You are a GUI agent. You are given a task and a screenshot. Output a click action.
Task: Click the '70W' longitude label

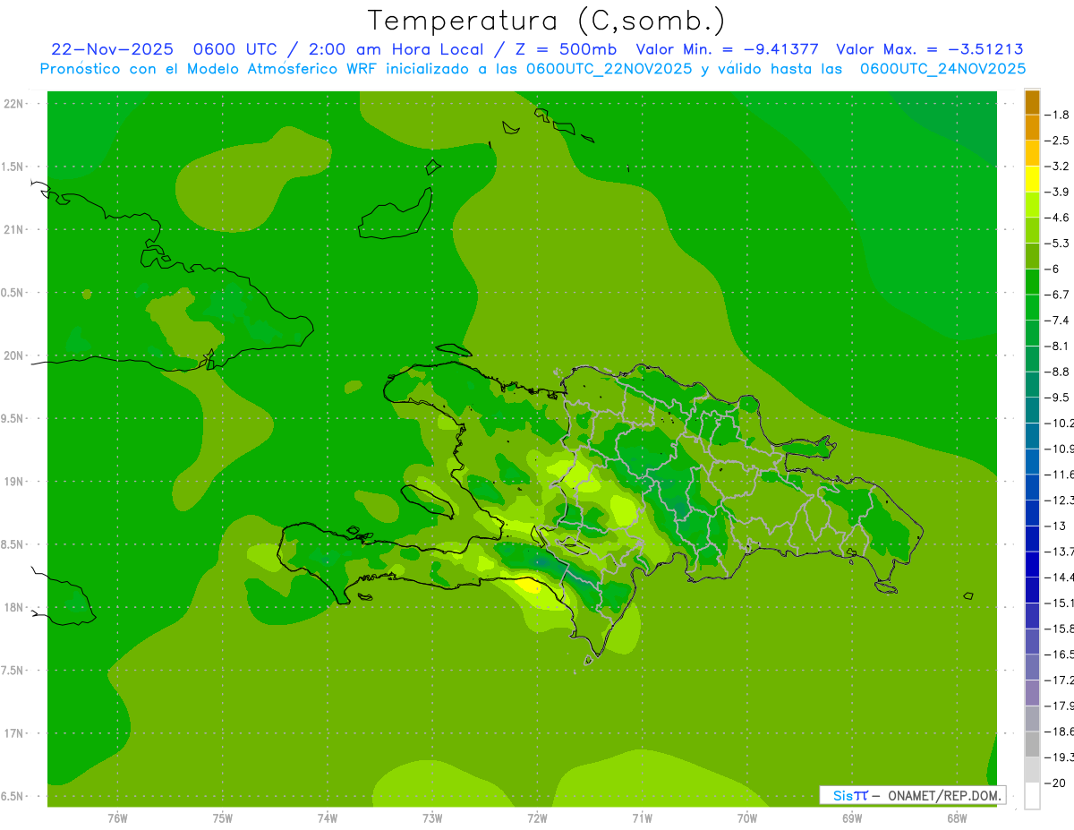point(747,817)
